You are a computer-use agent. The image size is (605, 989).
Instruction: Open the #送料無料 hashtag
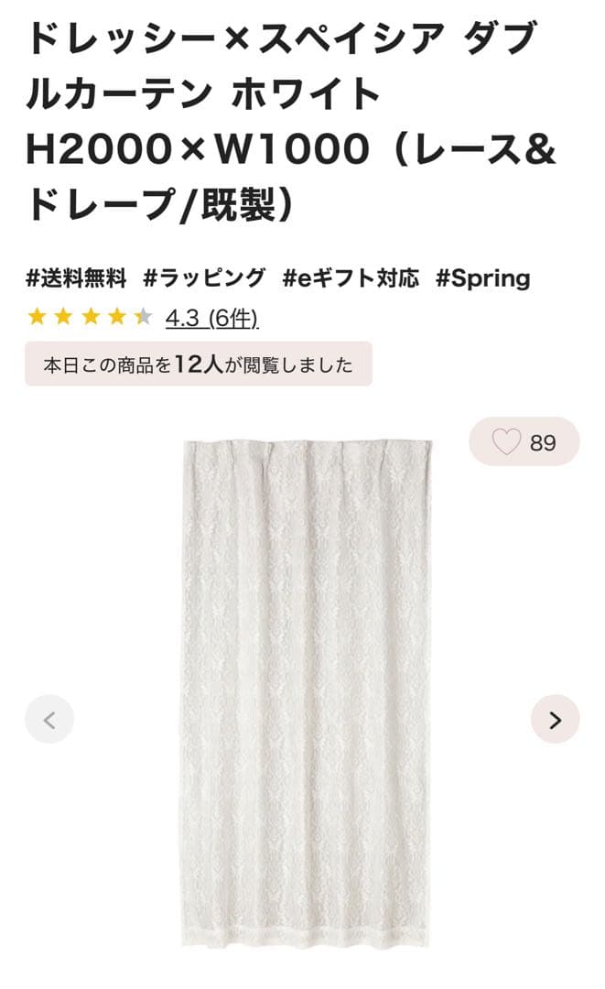[77, 278]
